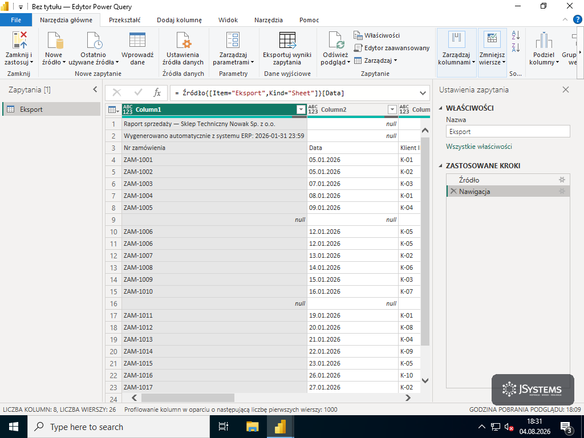Click the vertical scrollbar down arrow

(425, 380)
